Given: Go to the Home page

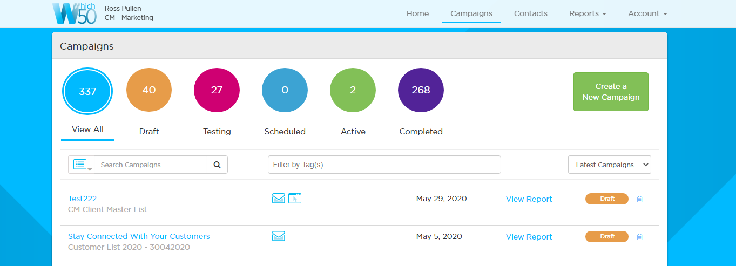Looking at the screenshot, I should click(x=417, y=13).
